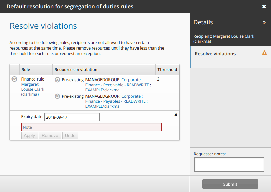Toggle the Finance rule check circle

(x=14, y=79)
